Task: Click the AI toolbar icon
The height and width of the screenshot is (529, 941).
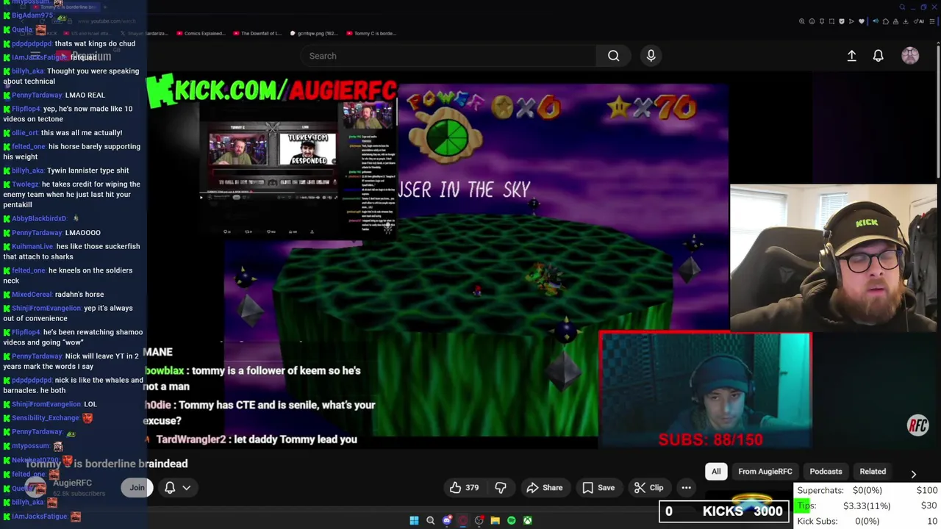Action: click(x=920, y=21)
